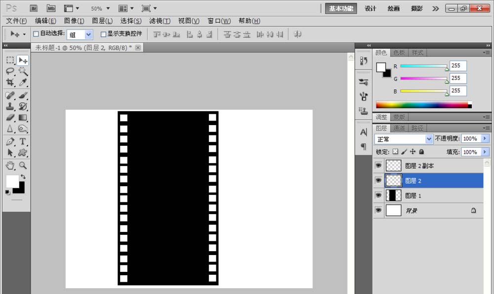This screenshot has width=494, height=294.
Task: Choose the Hand tool
Action: (x=10, y=165)
